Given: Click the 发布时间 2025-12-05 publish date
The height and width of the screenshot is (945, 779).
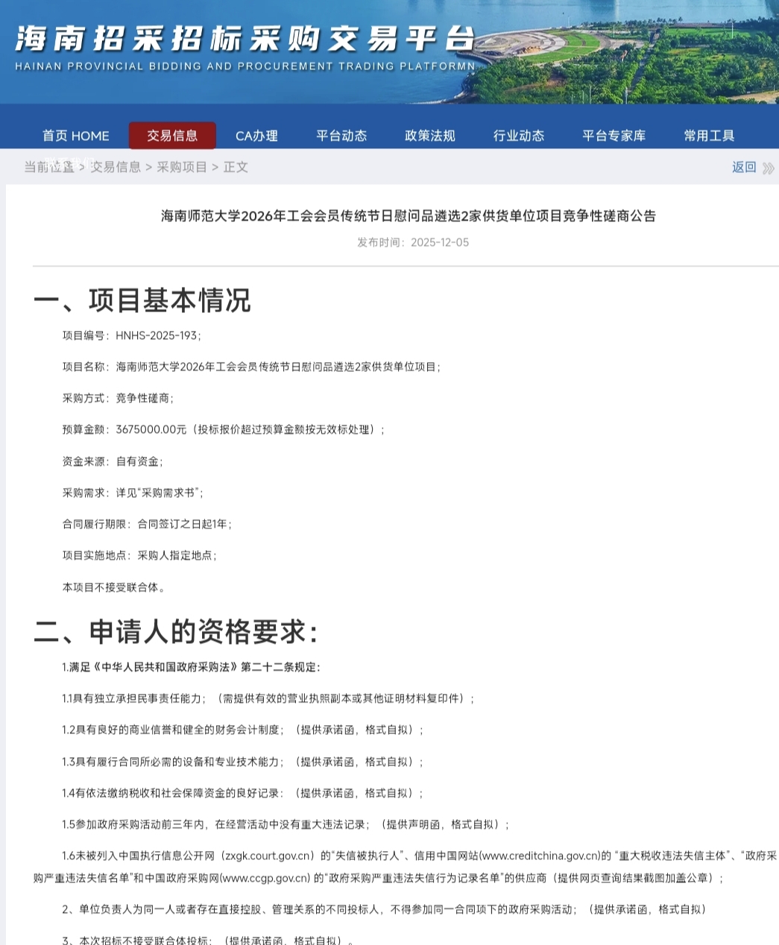Looking at the screenshot, I should tap(413, 242).
